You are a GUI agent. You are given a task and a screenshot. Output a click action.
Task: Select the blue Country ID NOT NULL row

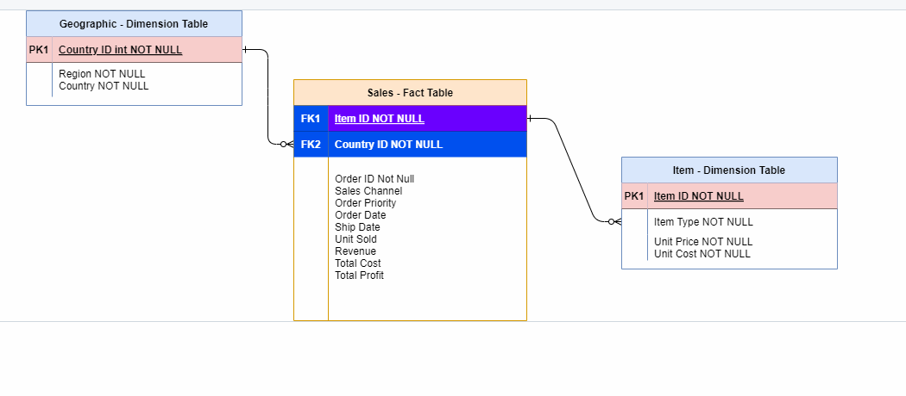[x=388, y=145]
